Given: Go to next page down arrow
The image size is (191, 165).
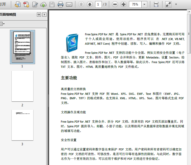Looking at the screenshot, I should point(90,4).
